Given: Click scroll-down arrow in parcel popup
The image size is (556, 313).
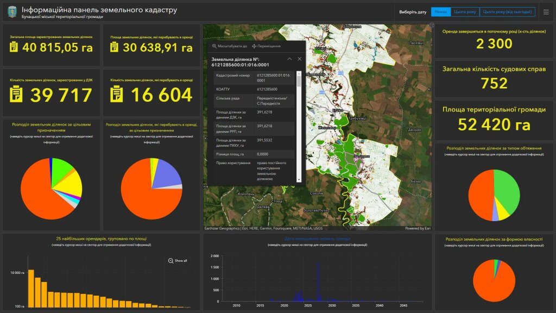Looking at the screenshot, I should pos(299,180).
